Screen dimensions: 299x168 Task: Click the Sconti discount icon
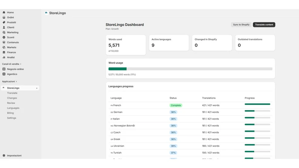click(x=4, y=37)
